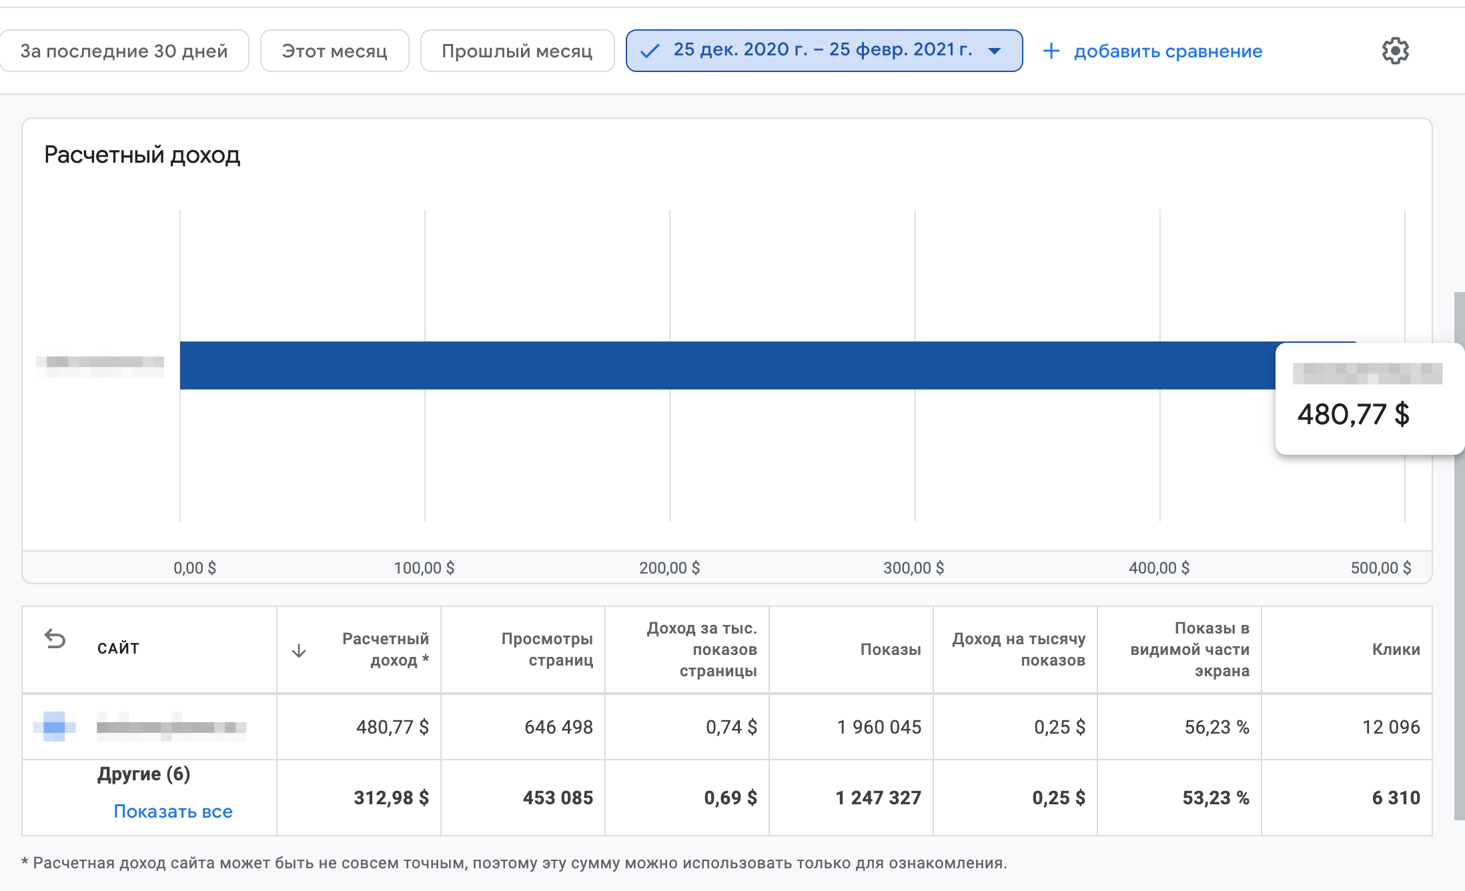Sort by Показы column header
Viewport: 1465px width, 891px height.
pos(890,649)
